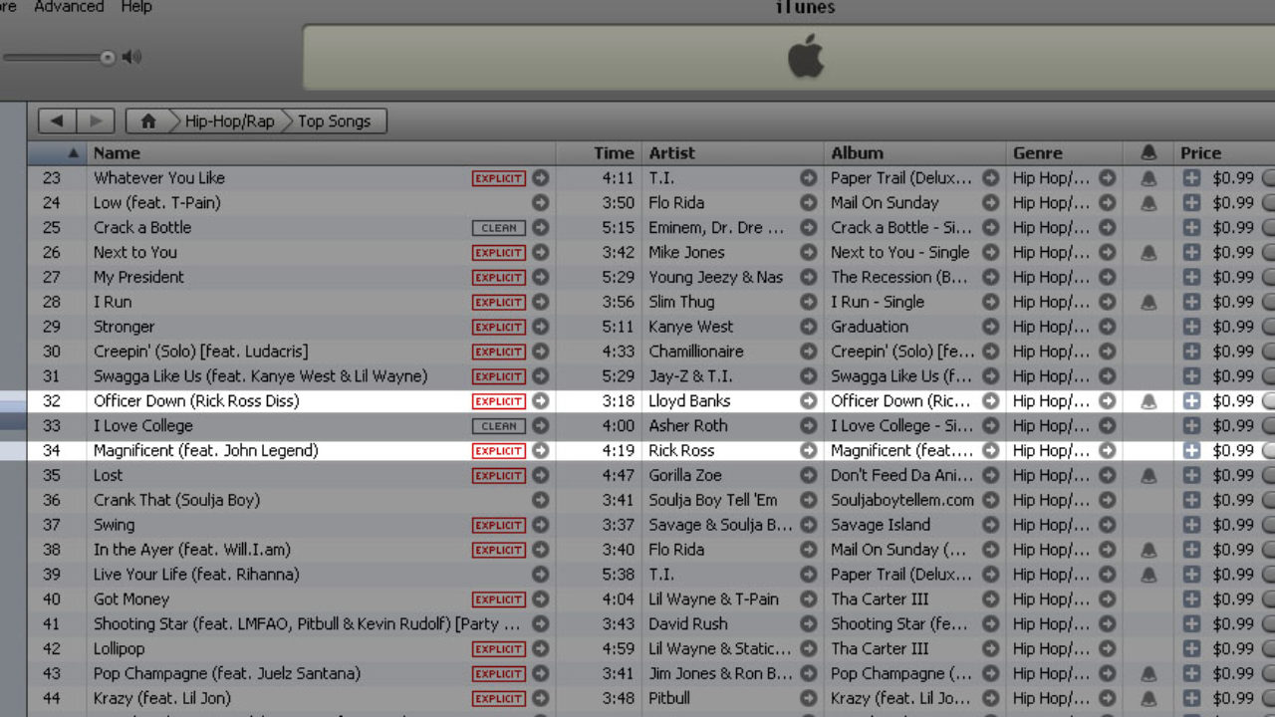The width and height of the screenshot is (1275, 717).
Task: Click the Home icon in the breadcrumb bar
Action: click(148, 121)
